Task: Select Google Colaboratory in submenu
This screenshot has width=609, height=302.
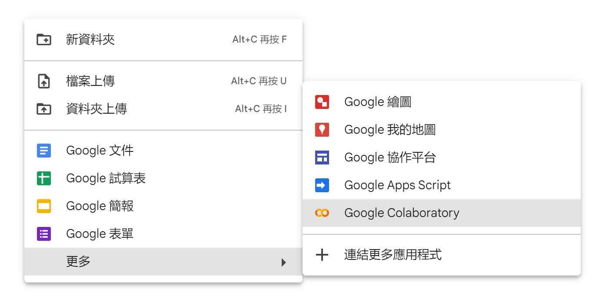Action: click(x=442, y=213)
